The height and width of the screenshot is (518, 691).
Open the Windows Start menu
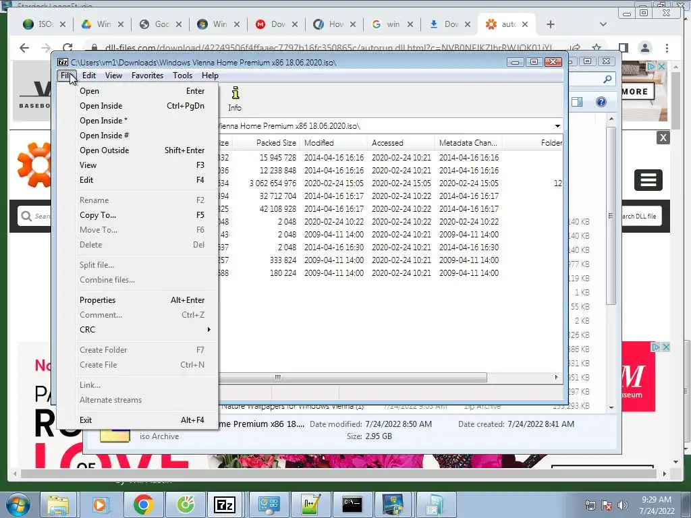[18, 505]
